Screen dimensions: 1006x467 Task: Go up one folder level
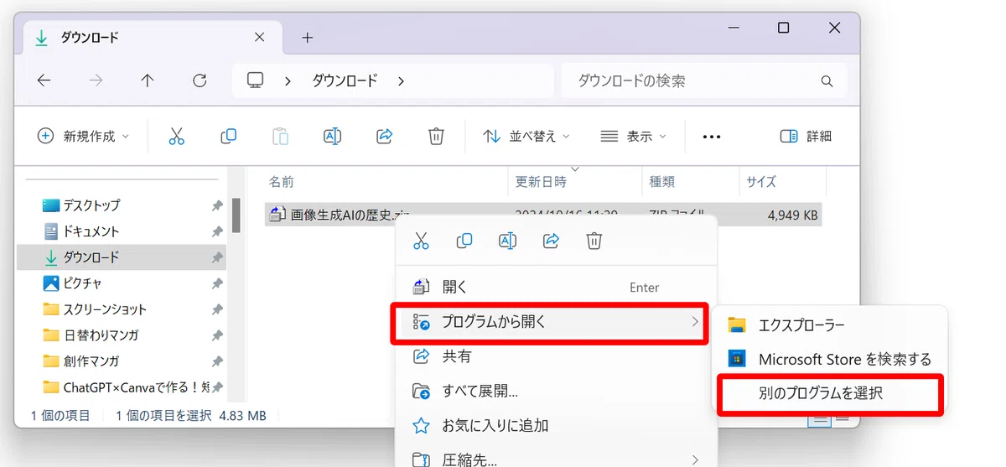(x=148, y=80)
